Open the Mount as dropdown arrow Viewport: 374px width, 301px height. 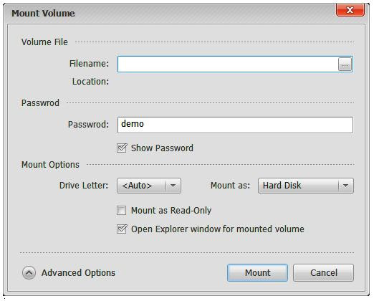point(345,186)
